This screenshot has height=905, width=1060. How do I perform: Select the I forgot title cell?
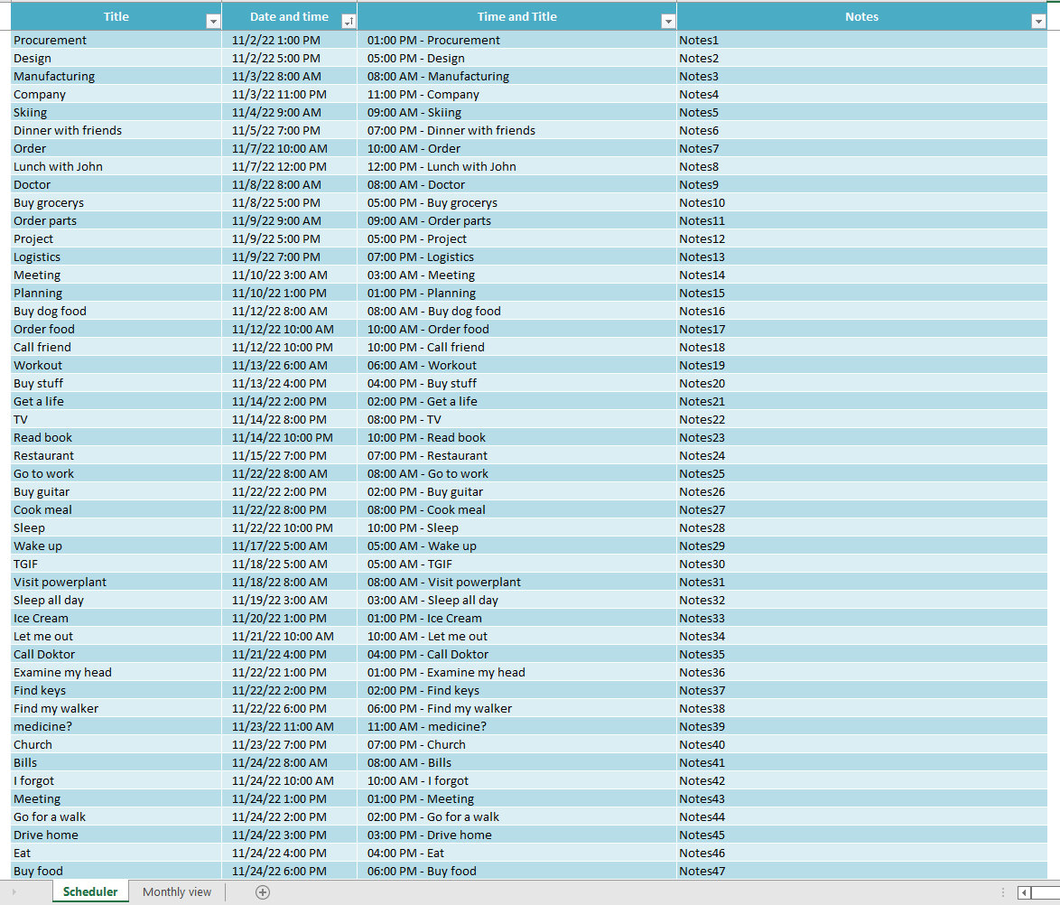pyautogui.click(x=116, y=780)
